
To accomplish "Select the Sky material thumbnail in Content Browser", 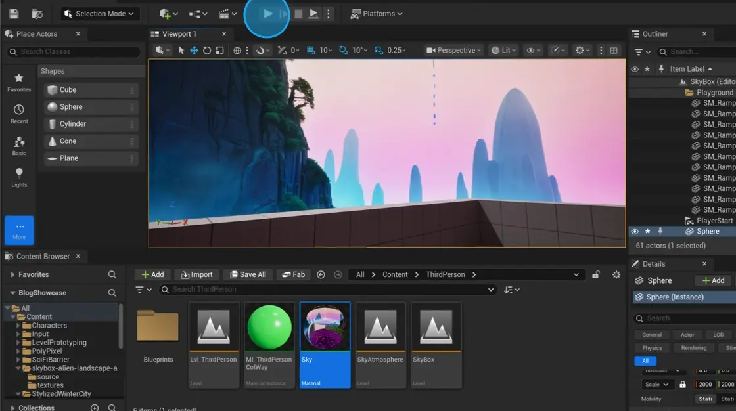I will (x=325, y=325).
